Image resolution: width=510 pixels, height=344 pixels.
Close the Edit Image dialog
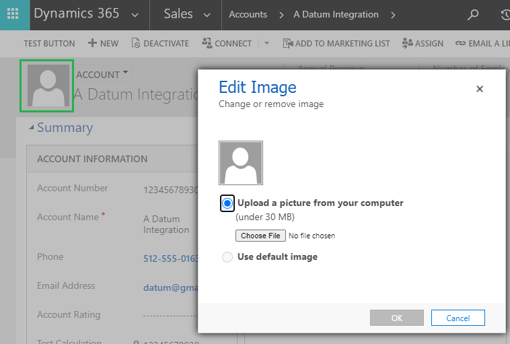[x=480, y=89]
